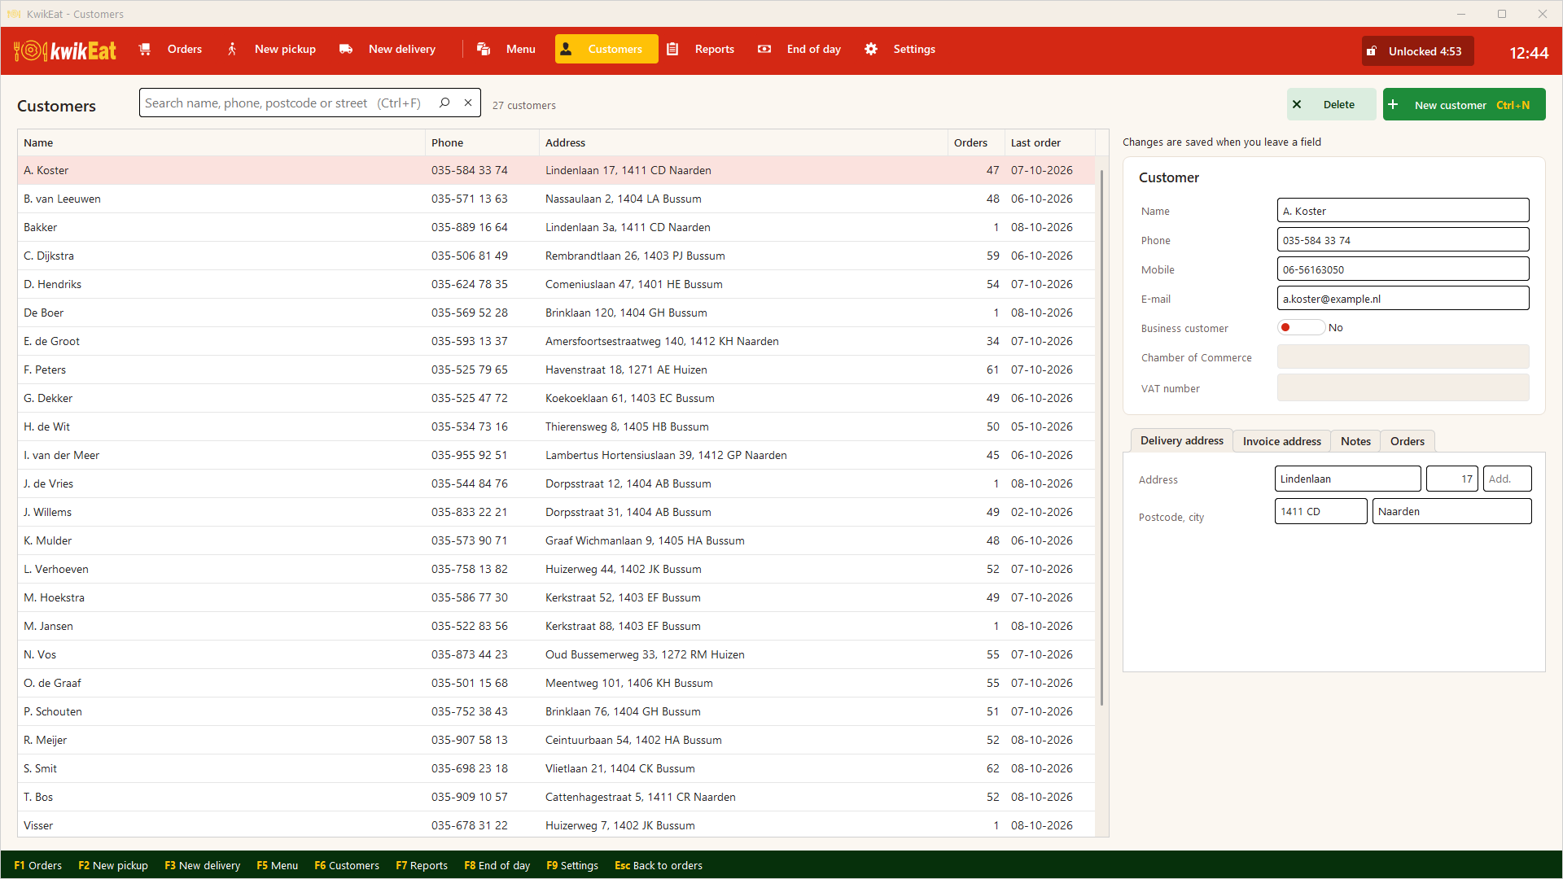Click Esc Back to orders shortcut
1563x879 pixels.
point(658,865)
